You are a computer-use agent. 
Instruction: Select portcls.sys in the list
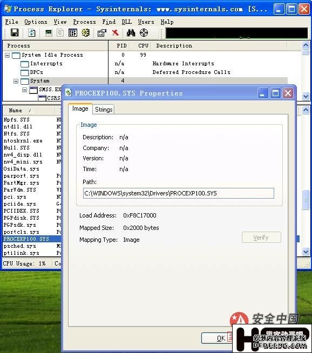(x=21, y=232)
